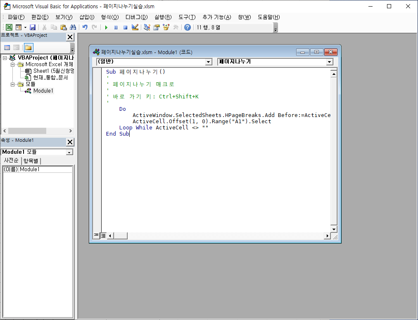Toggle Design Mode icon
Screen dimensions: 418x320
pos(135,27)
